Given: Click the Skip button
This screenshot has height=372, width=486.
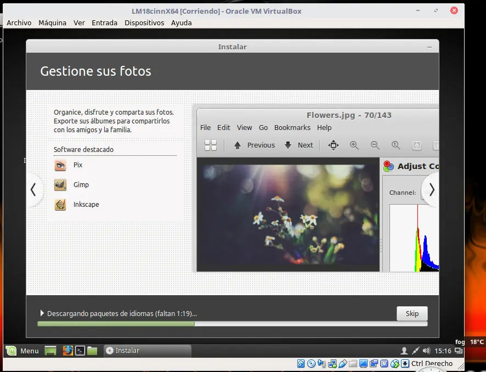Looking at the screenshot, I should coord(412,313).
